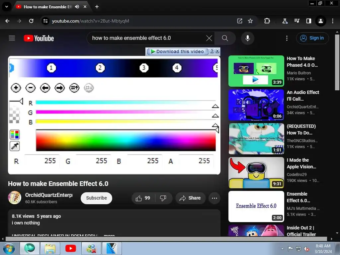Open help on download bar
340x255 pixels.
tap(212, 51)
